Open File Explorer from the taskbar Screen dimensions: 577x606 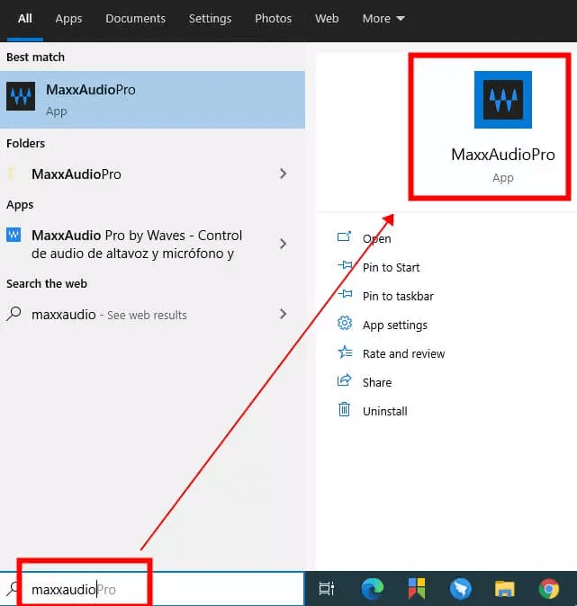coord(504,589)
